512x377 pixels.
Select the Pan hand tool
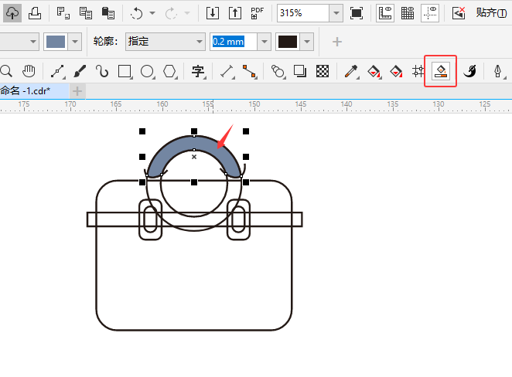tap(29, 72)
